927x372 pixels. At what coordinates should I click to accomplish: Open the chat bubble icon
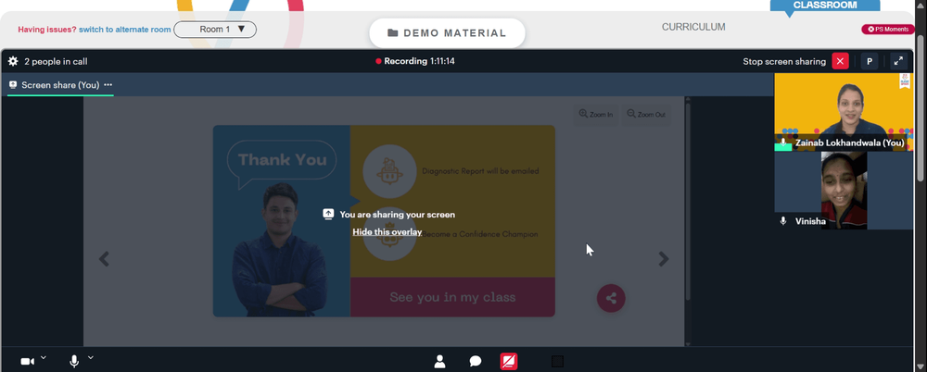(476, 362)
